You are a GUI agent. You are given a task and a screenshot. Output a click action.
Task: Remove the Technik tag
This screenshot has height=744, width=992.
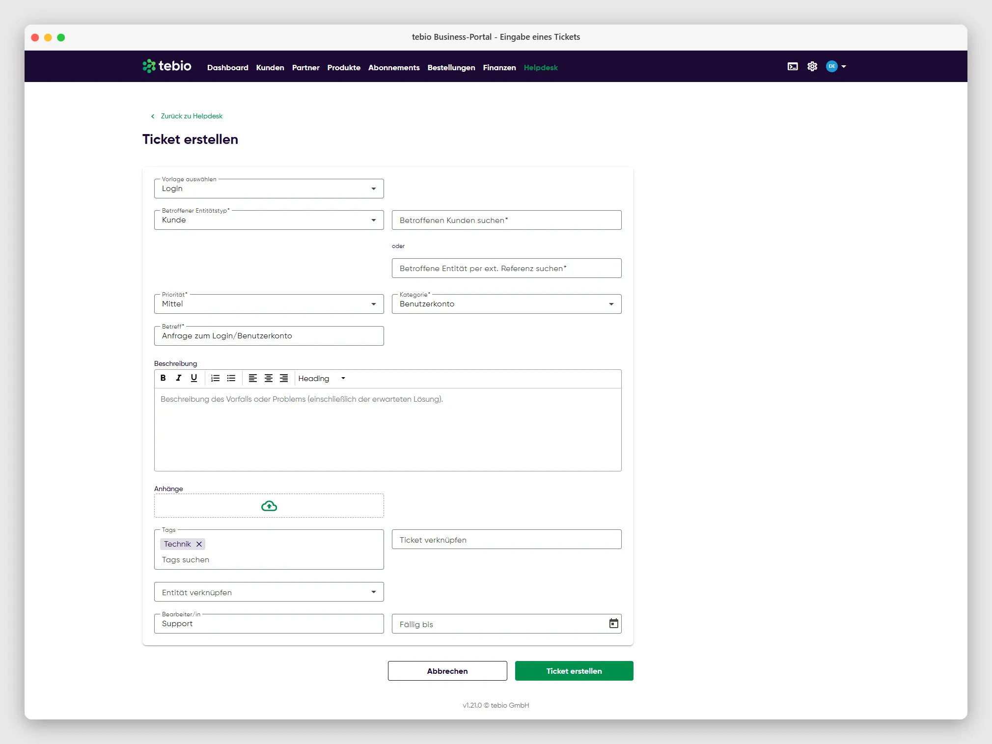point(199,544)
